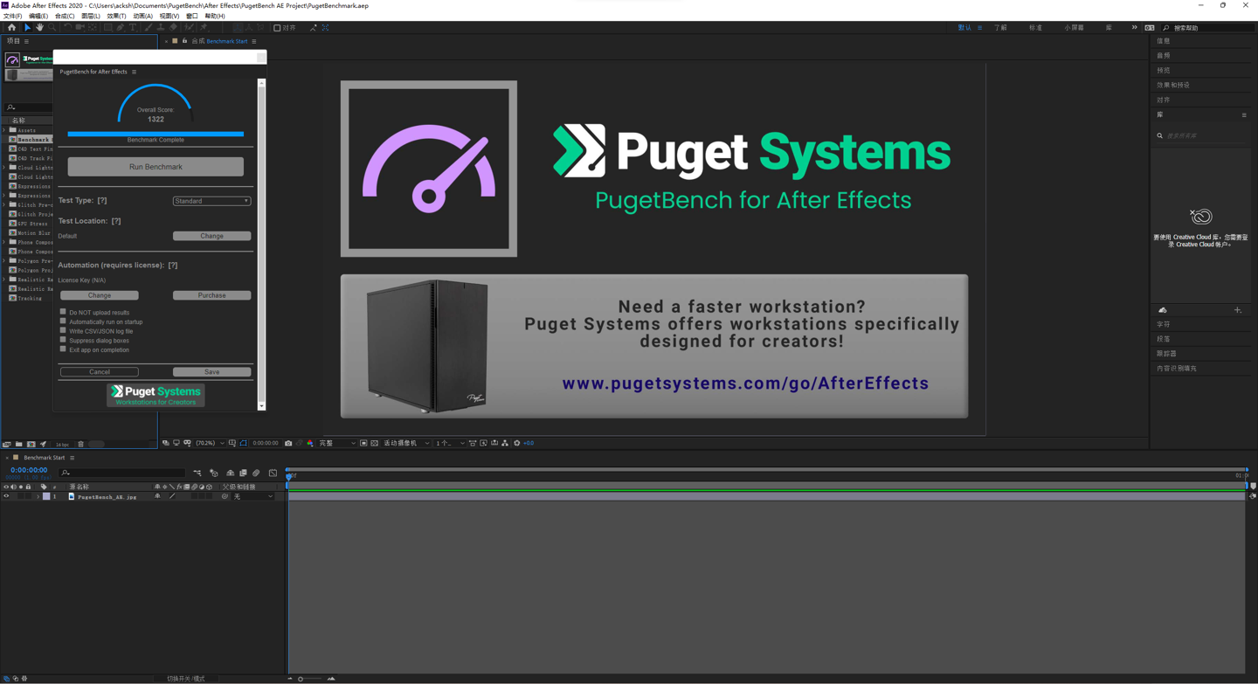
Task: Click the delete trash icon in Project panel
Action: click(81, 445)
